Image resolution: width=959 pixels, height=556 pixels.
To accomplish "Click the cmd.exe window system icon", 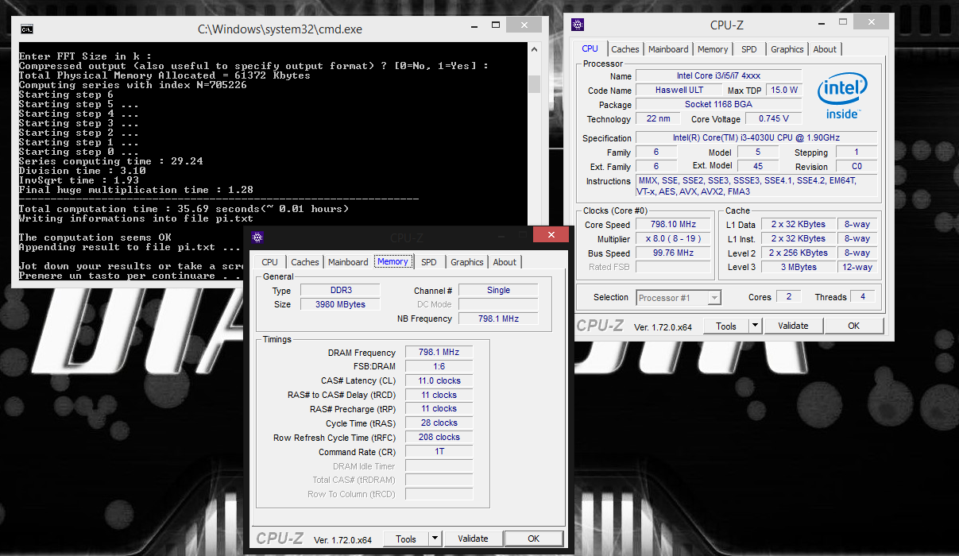I will [x=27, y=29].
